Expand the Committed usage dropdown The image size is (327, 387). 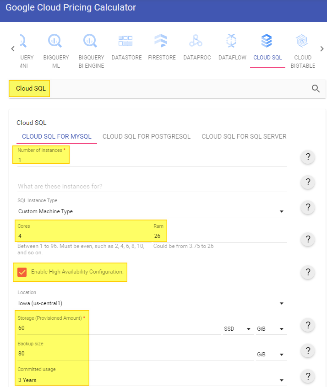152,380
